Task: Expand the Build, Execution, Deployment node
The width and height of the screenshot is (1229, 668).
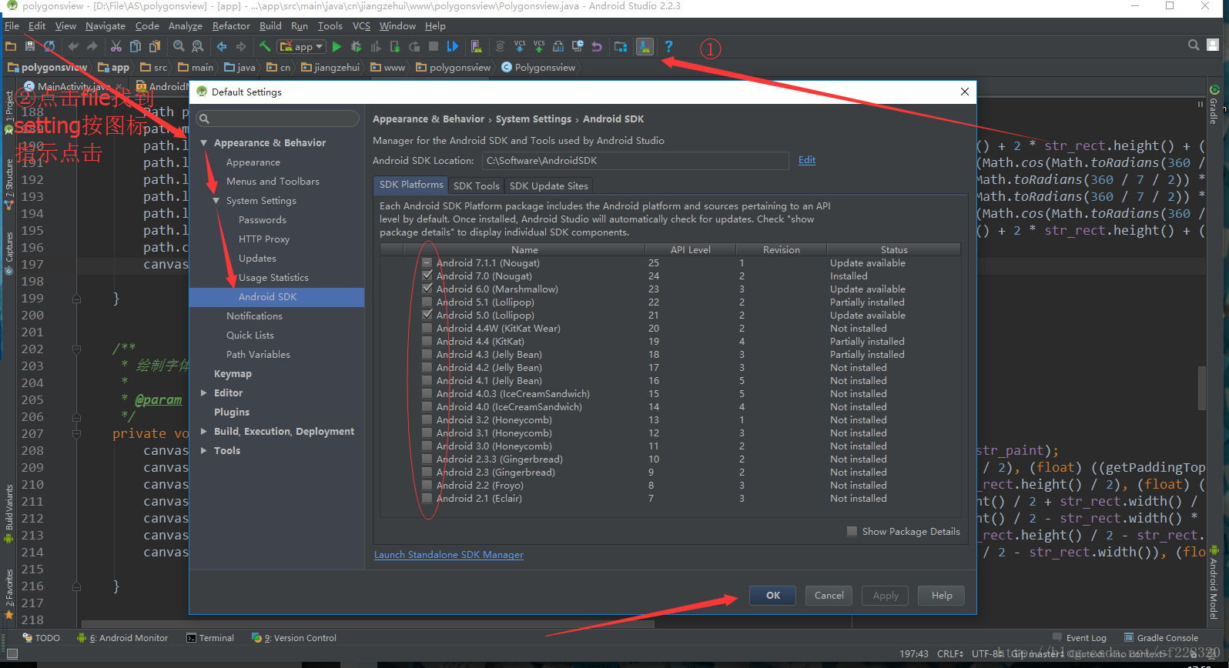Action: point(204,431)
